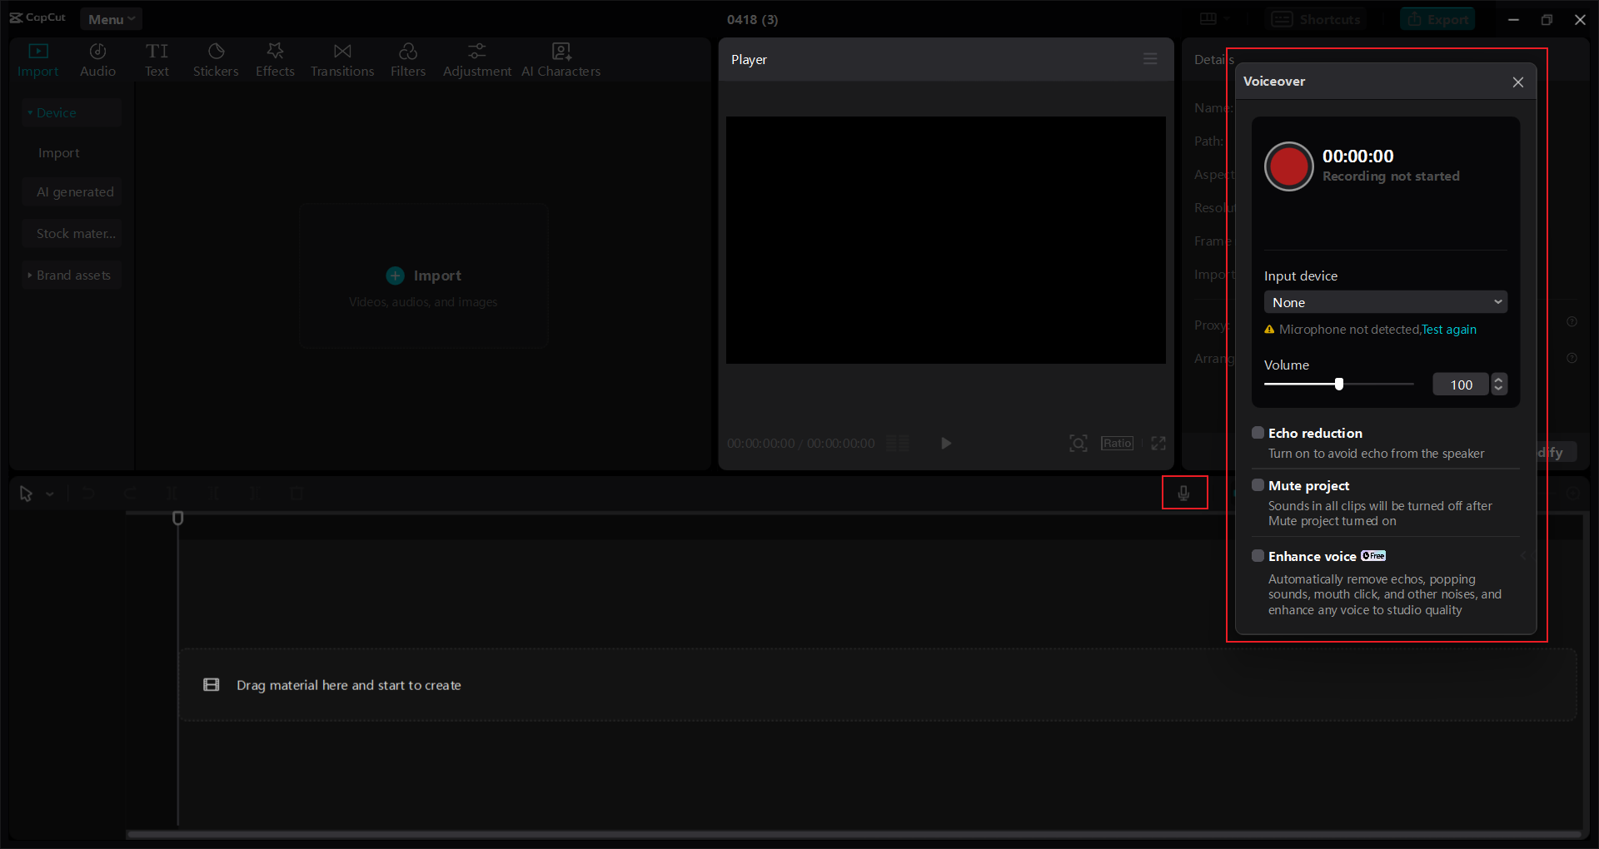Image resolution: width=1599 pixels, height=849 pixels.
Task: Open the Transitions panel
Action: click(342, 58)
